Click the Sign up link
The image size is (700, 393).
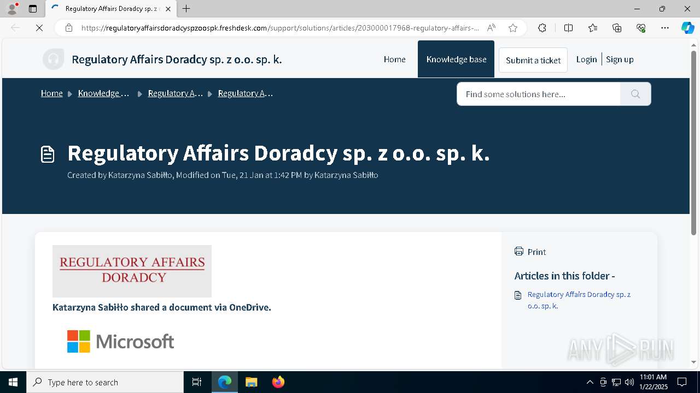coord(620,59)
